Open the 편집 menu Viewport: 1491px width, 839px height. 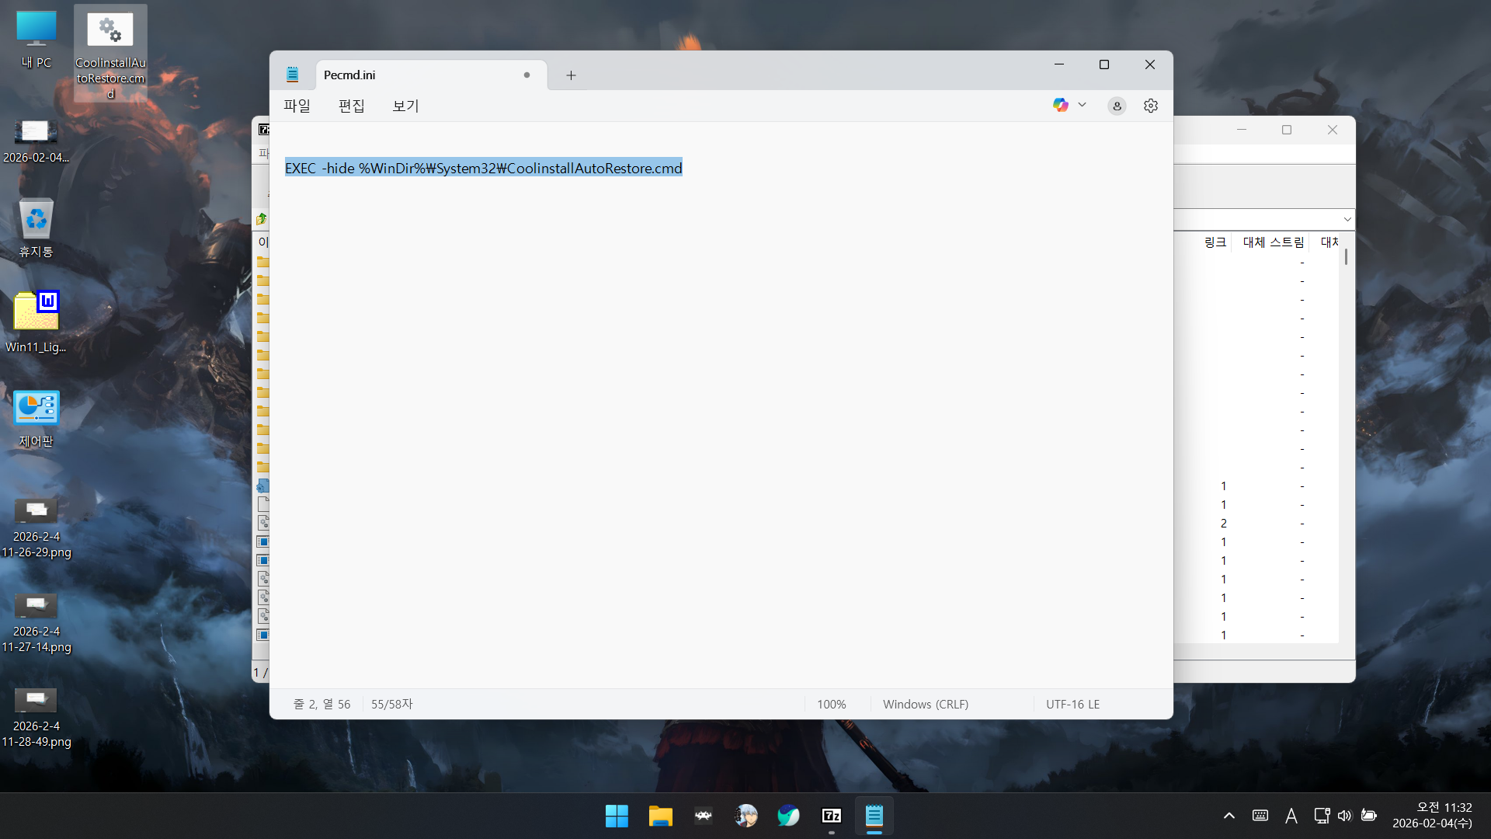coord(351,106)
